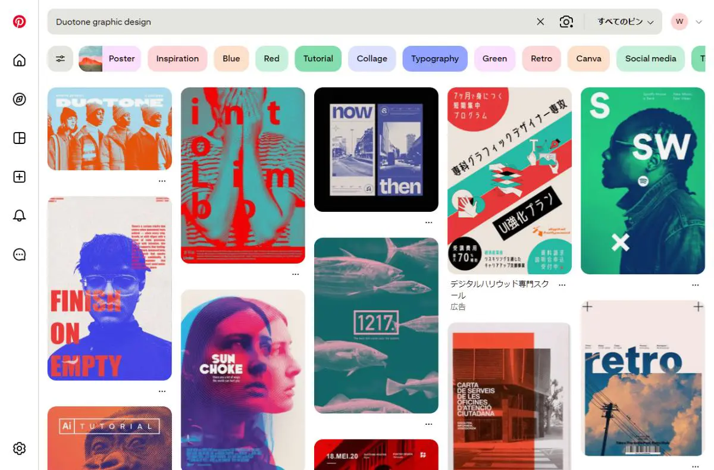Click the visual search camera icon
Image resolution: width=714 pixels, height=470 pixels.
[566, 21]
